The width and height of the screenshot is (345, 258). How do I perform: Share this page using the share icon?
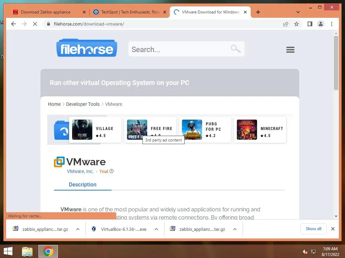tap(286, 24)
